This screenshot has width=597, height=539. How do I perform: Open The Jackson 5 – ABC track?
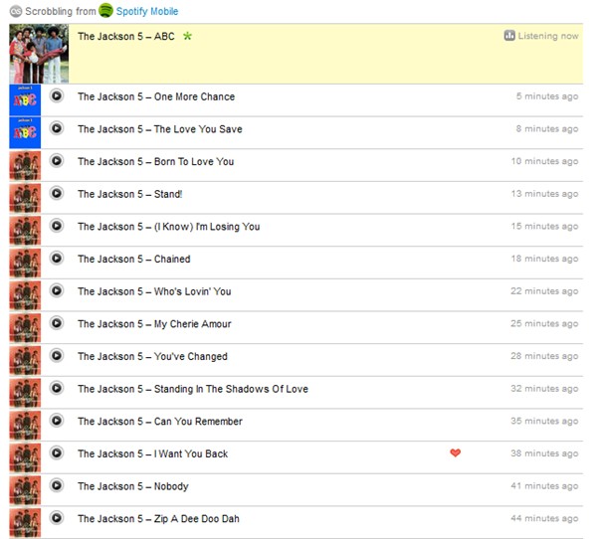click(x=126, y=37)
